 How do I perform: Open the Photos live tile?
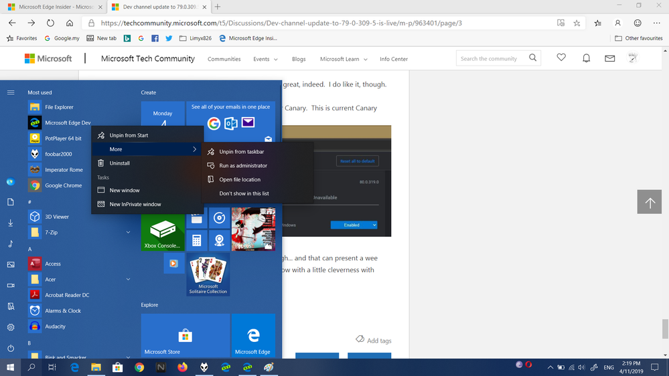point(253,229)
